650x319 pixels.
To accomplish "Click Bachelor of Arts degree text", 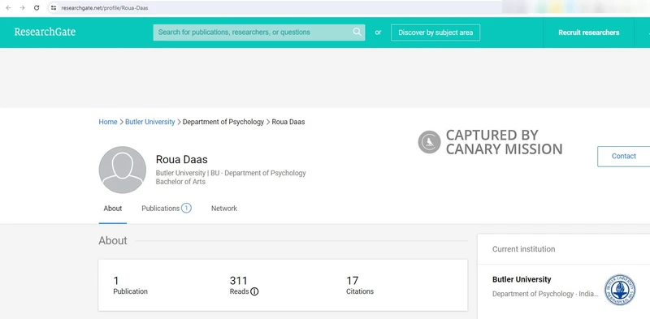I will [180, 182].
